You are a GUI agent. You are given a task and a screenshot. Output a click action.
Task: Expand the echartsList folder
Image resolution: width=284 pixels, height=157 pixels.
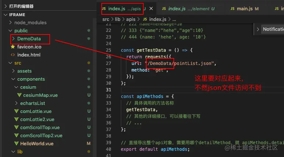[x=16, y=103]
